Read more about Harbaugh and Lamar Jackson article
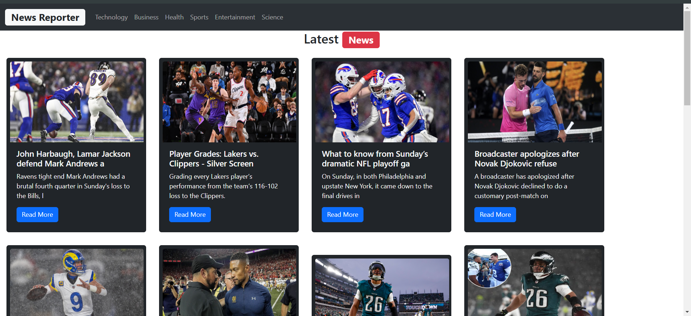691x316 pixels. pyautogui.click(x=37, y=215)
